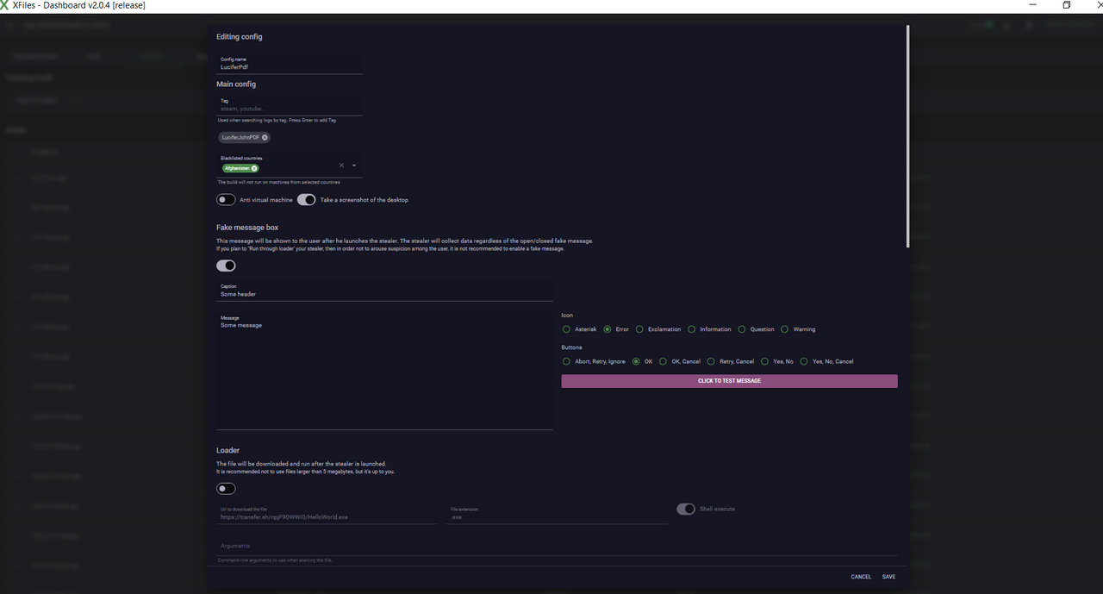The height and width of the screenshot is (594, 1103).
Task: Toggle Take a screenshot of the desktop
Action: tap(306, 200)
